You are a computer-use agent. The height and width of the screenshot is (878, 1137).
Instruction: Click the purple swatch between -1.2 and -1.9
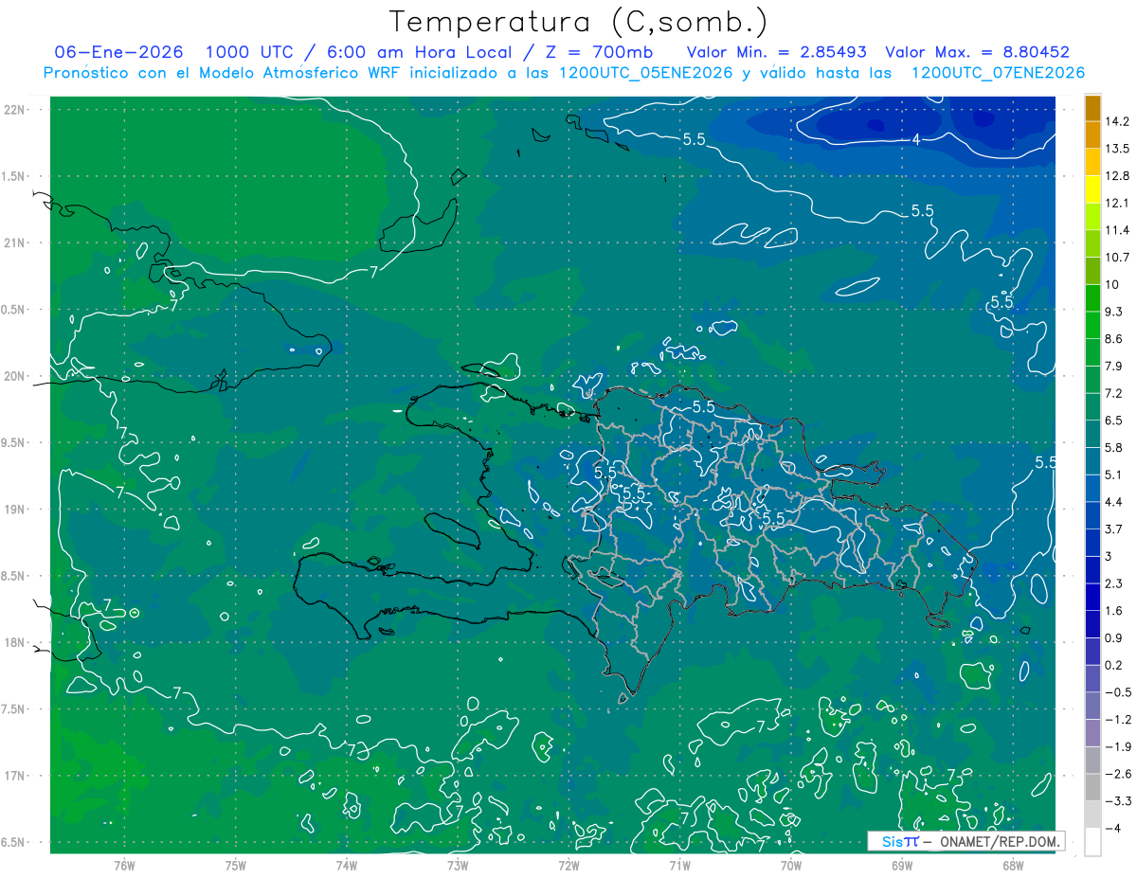coord(1092,733)
